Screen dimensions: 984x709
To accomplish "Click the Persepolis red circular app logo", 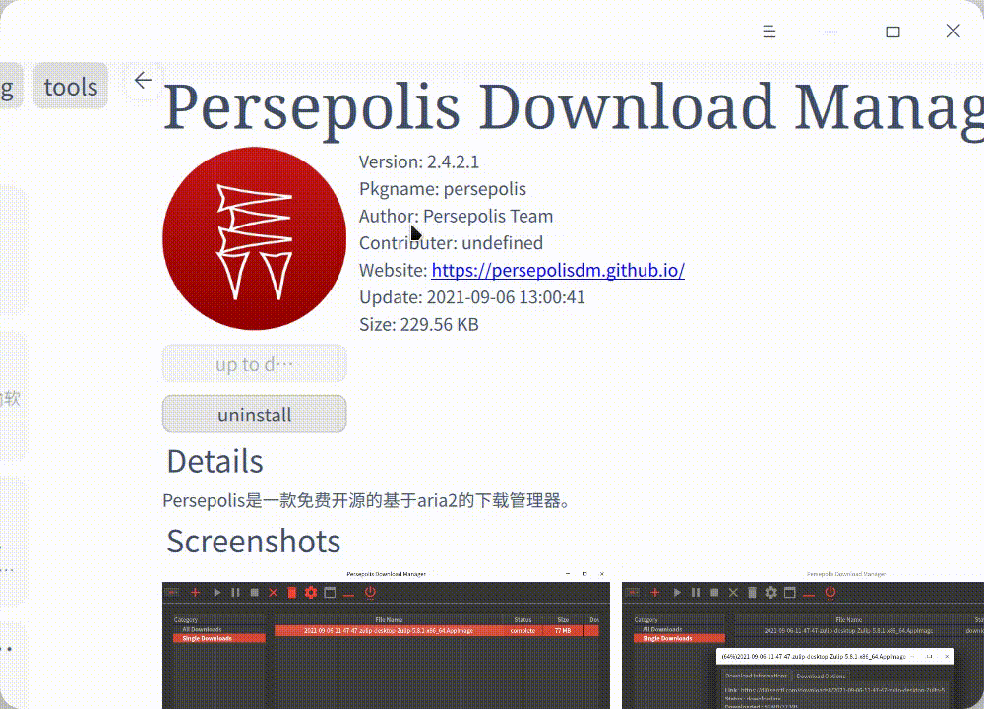I will pyautogui.click(x=254, y=237).
